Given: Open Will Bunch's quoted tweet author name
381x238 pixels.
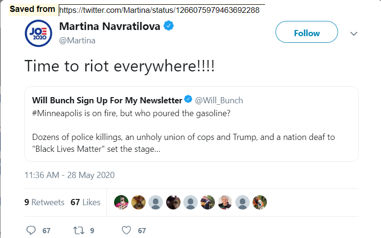Looking at the screenshot, I should click(x=107, y=100).
